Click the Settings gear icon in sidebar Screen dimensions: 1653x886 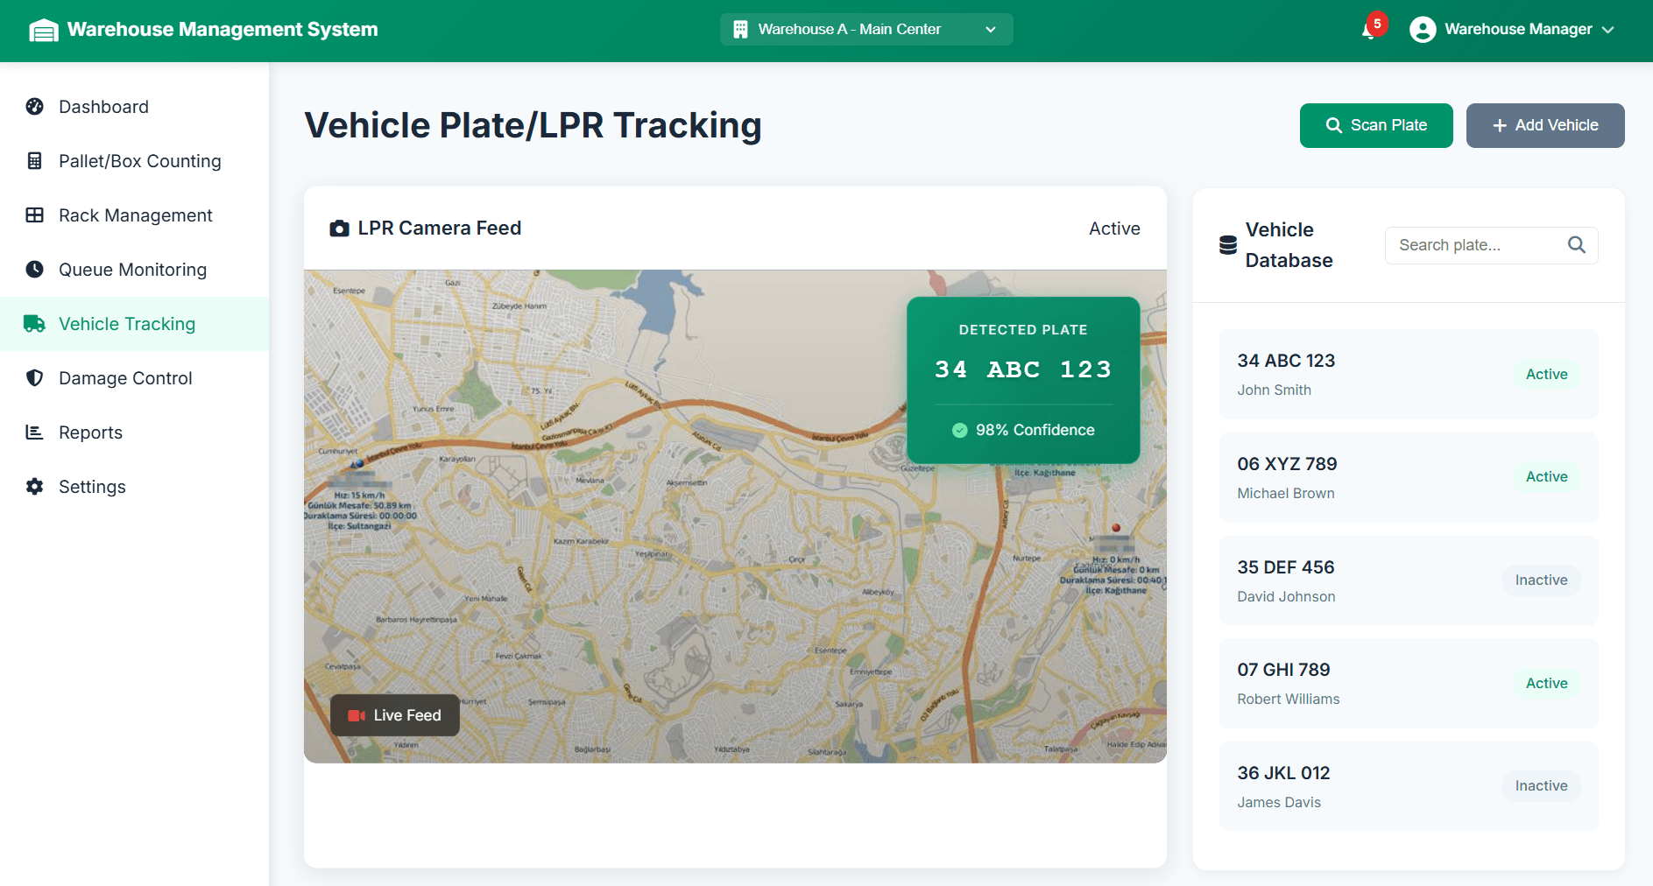coord(35,487)
